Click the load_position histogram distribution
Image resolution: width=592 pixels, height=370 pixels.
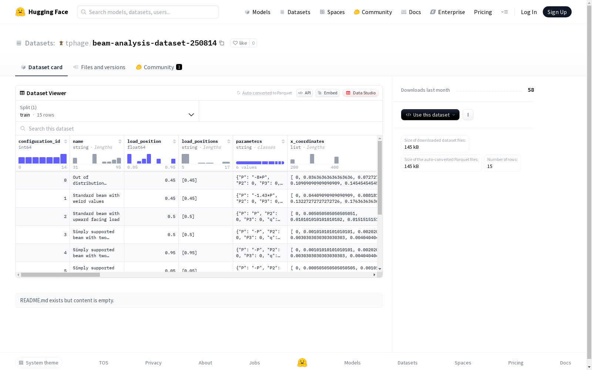pyautogui.click(x=151, y=159)
